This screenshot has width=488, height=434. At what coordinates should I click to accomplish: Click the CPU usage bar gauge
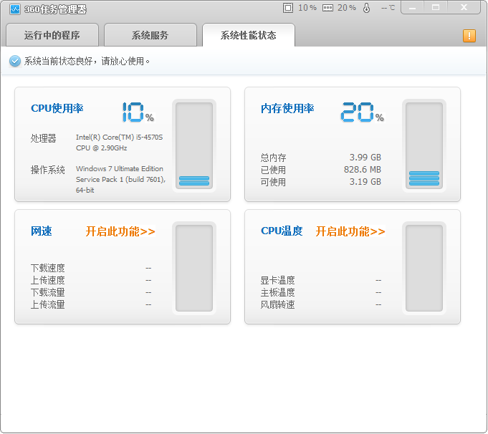194,145
